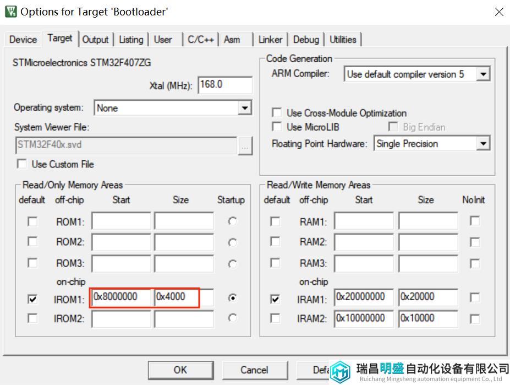Open the Listing tab
Screen dimensions: 510x385
coord(131,40)
